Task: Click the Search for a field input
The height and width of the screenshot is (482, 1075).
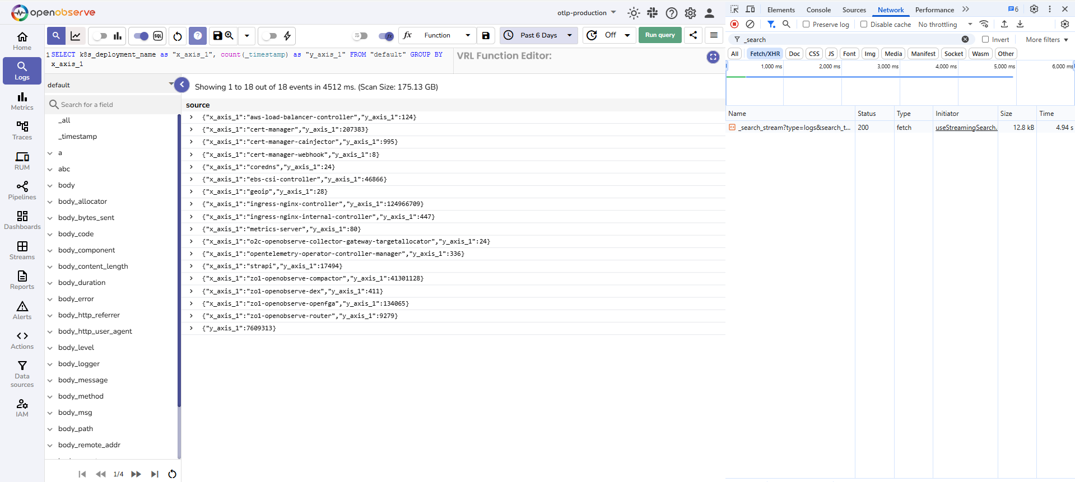Action: [112, 105]
